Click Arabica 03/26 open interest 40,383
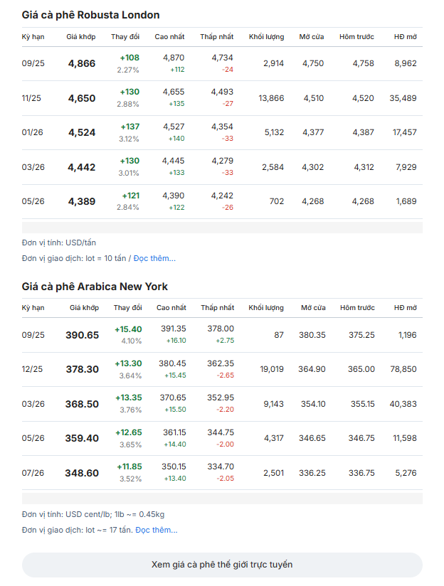The height and width of the screenshot is (586, 444). click(403, 404)
